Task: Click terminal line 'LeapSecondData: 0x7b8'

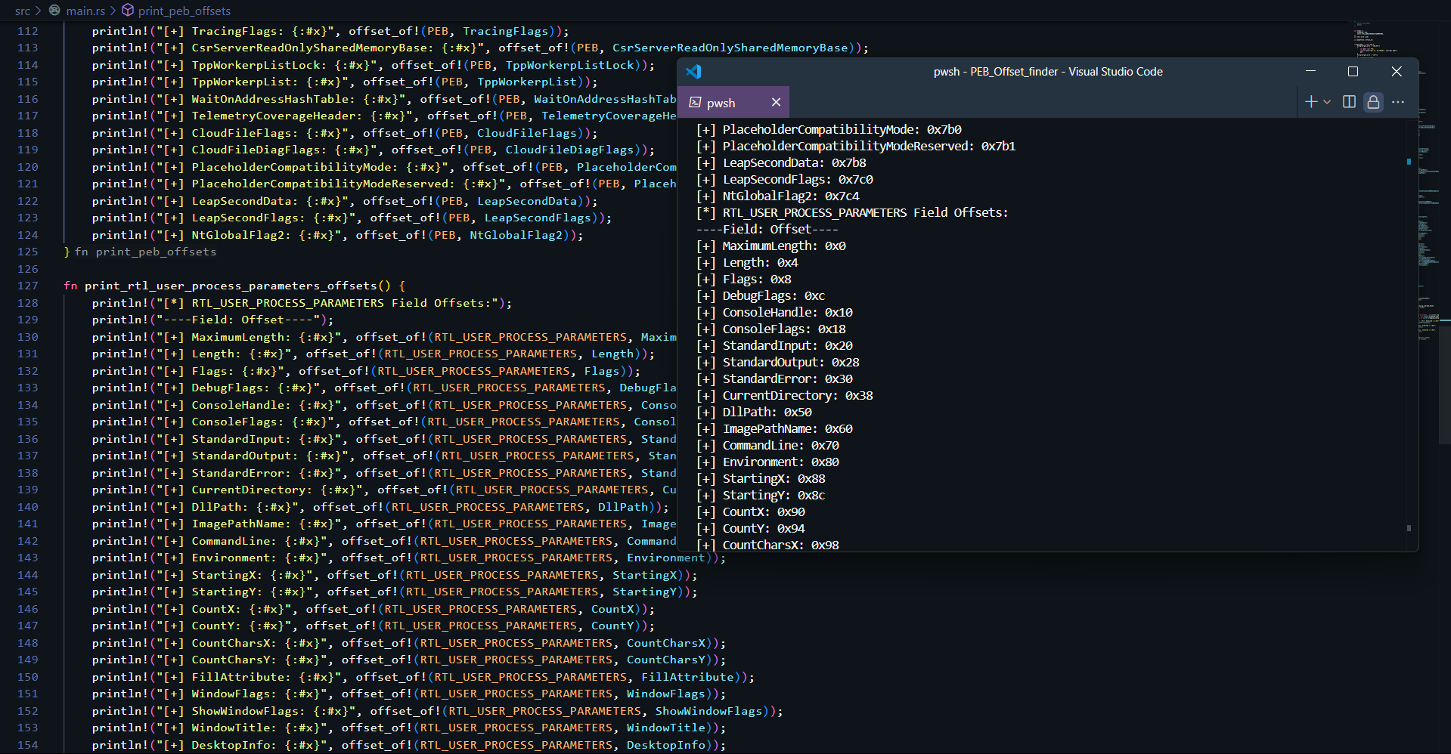Action: 781,162
